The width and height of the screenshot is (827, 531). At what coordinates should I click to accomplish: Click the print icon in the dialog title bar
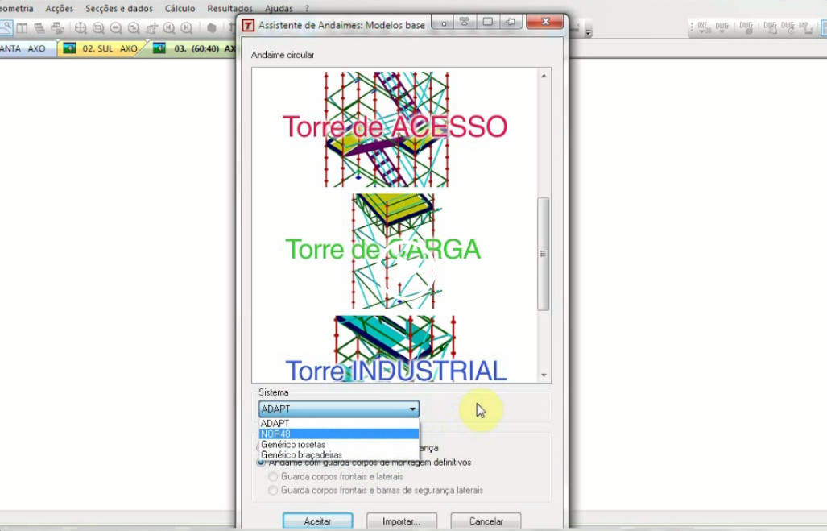tap(465, 24)
